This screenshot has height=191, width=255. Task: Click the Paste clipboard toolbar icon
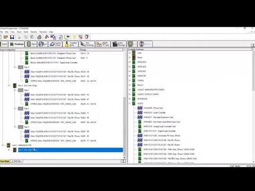[32, 37]
